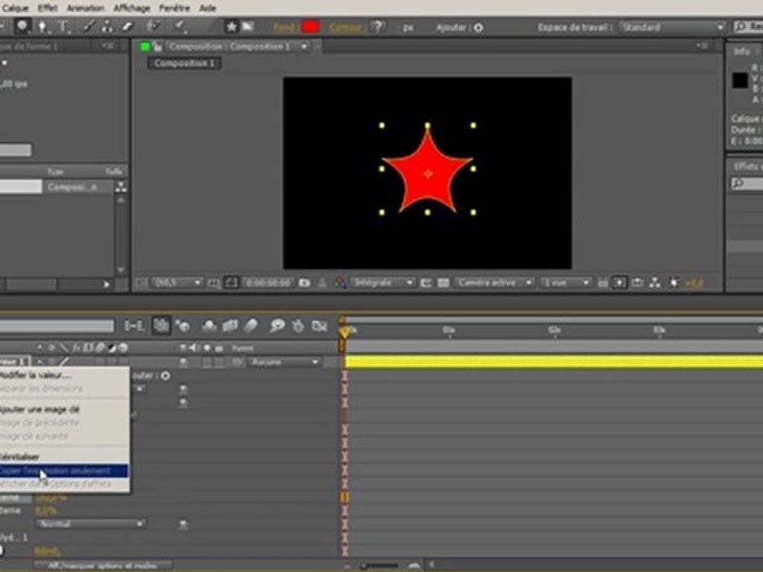Screen dimensions: 763x572
Task: Select the Pen tool
Action: click(42, 27)
